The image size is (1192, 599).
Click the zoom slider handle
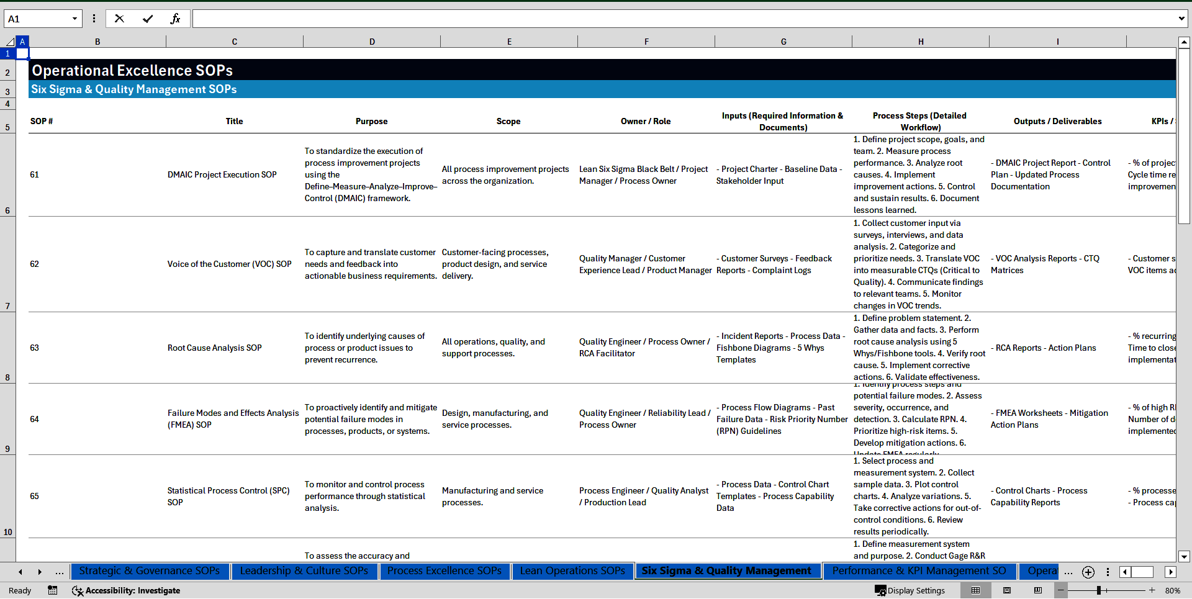1099,590
